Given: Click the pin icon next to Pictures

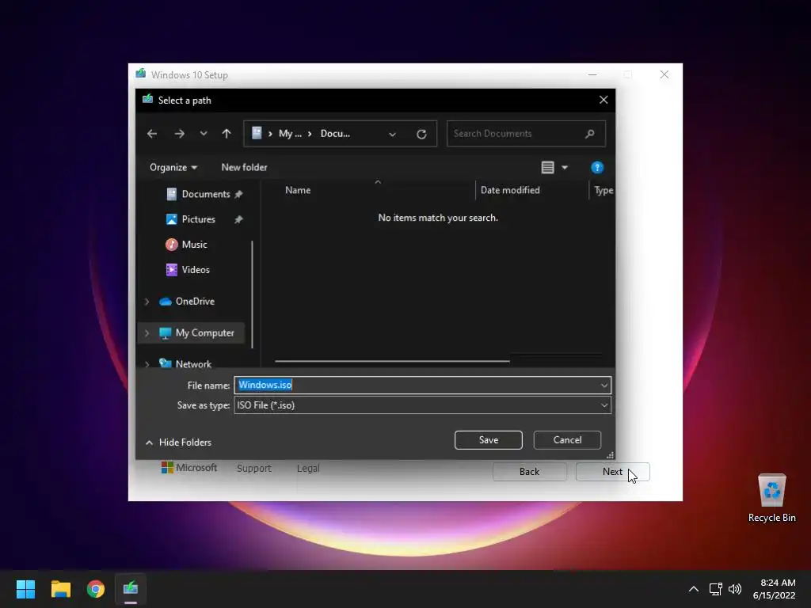Looking at the screenshot, I should pos(238,220).
